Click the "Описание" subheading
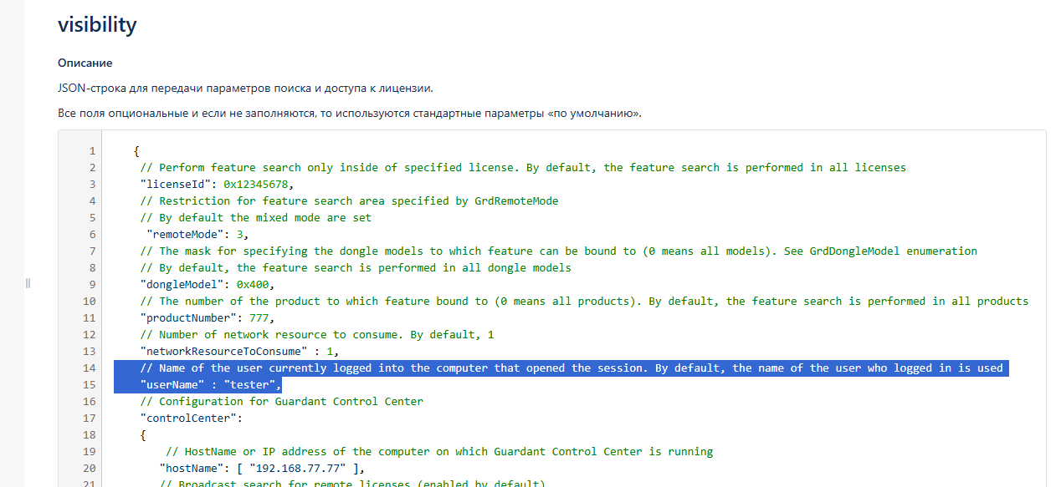 85,63
